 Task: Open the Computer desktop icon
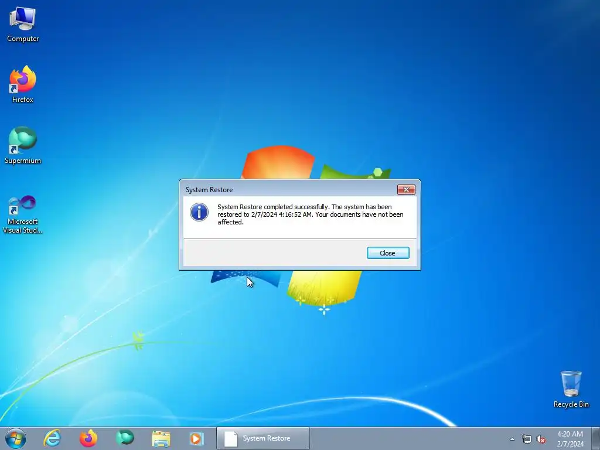[23, 25]
